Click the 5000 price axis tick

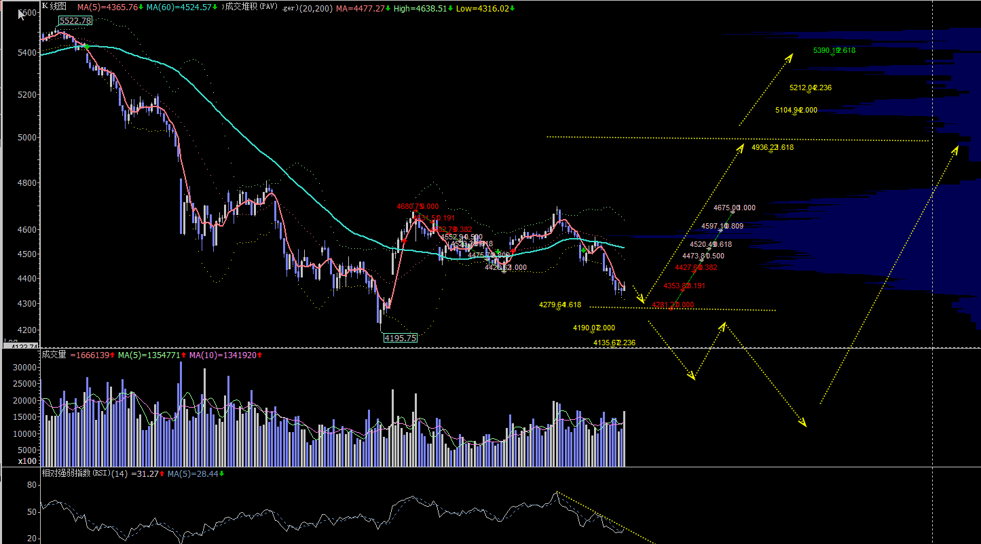(27, 138)
